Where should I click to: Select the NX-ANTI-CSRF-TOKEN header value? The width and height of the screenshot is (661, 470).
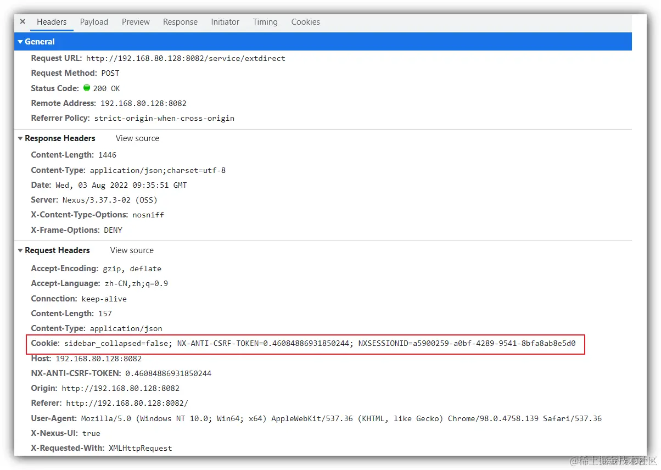coord(169,373)
